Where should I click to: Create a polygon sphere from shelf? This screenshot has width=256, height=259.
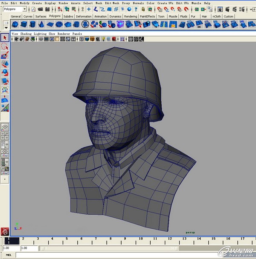coord(15,24)
